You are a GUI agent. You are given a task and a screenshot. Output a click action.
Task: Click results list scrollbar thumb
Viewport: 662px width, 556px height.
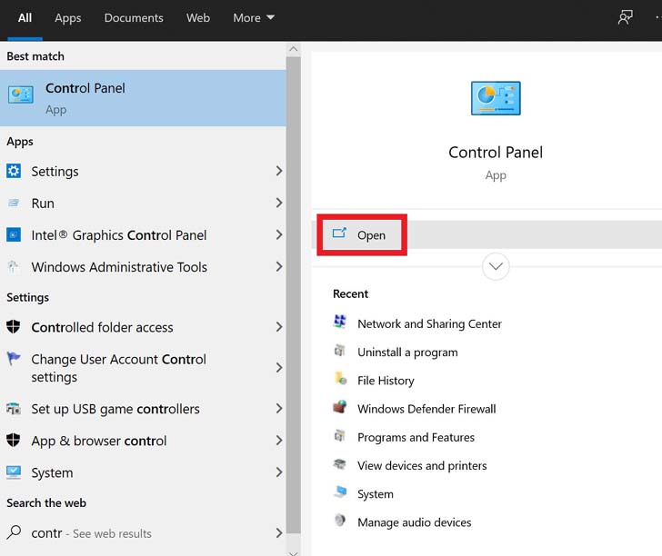point(293,295)
